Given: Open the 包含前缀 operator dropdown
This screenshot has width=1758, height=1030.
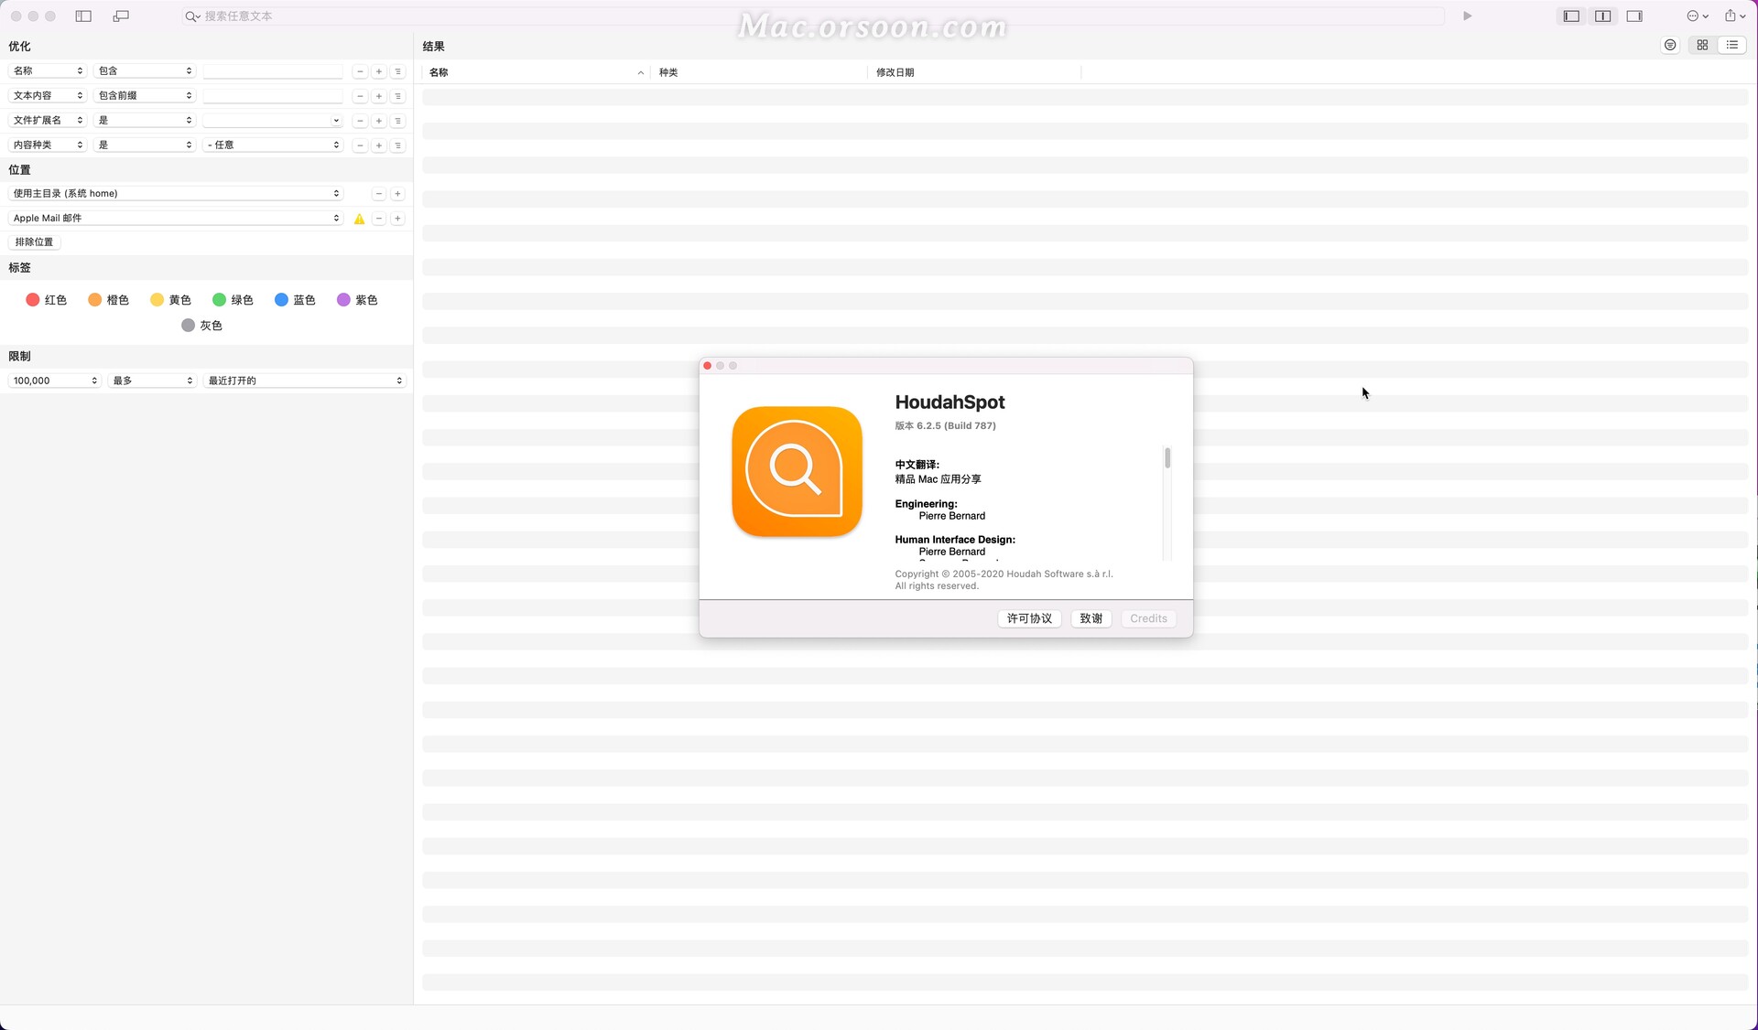Looking at the screenshot, I should (x=146, y=95).
